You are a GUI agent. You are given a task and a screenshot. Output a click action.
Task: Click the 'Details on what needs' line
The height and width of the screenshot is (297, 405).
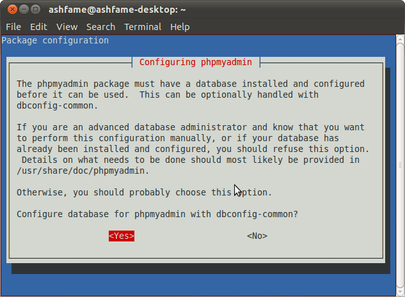coord(191,160)
